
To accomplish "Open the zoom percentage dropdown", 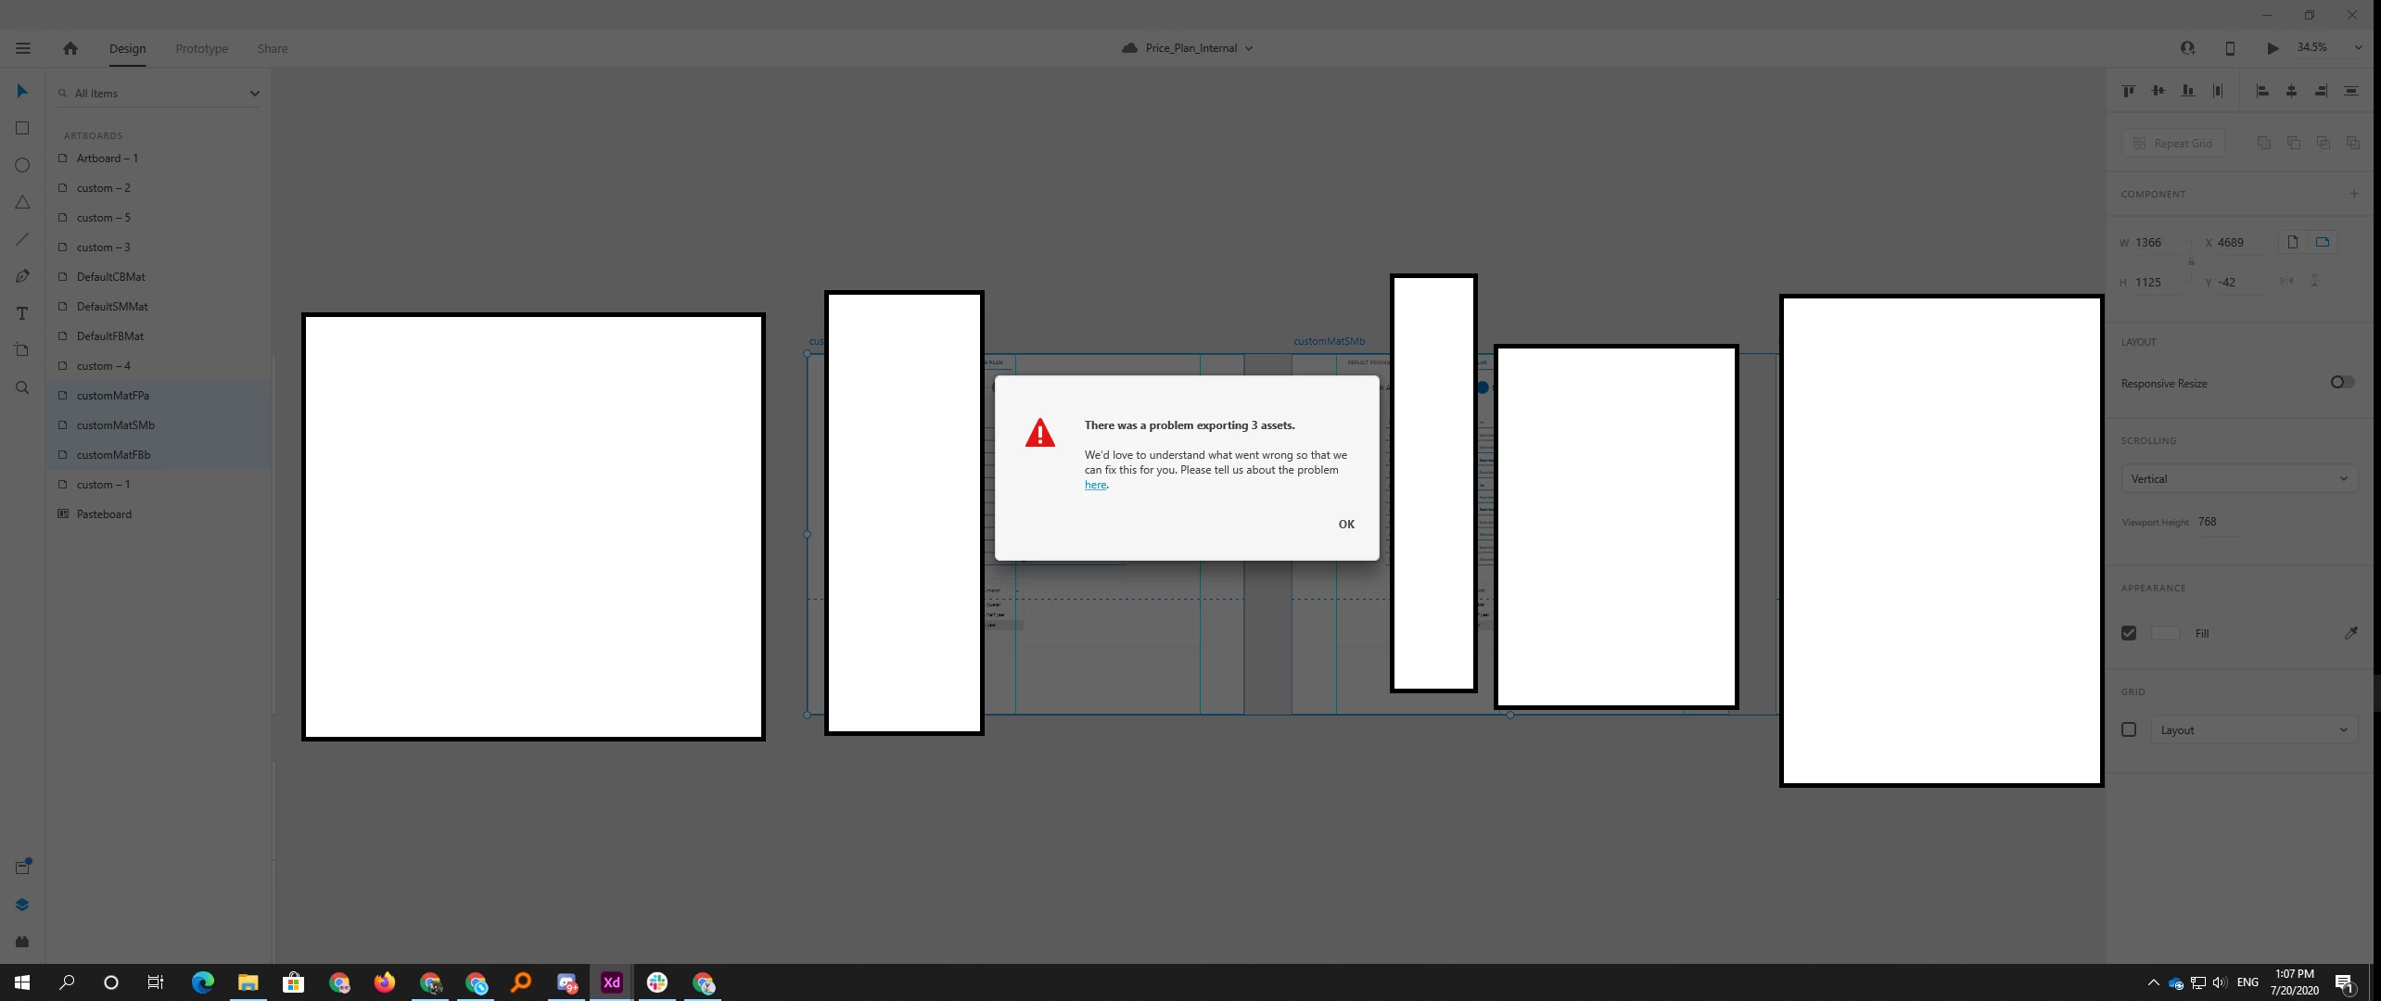I will 2358,47.
